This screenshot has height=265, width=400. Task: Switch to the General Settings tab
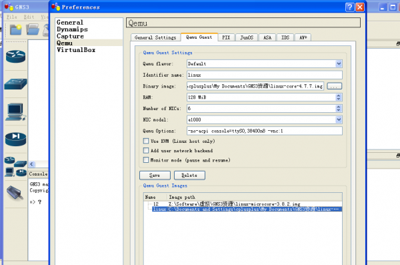(x=155, y=37)
